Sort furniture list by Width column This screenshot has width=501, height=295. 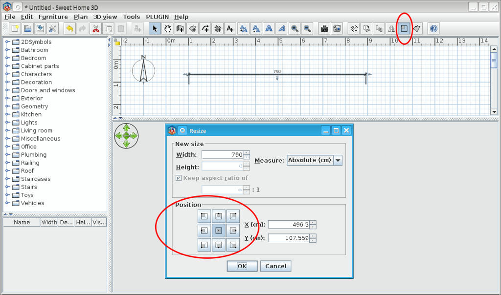coord(49,222)
